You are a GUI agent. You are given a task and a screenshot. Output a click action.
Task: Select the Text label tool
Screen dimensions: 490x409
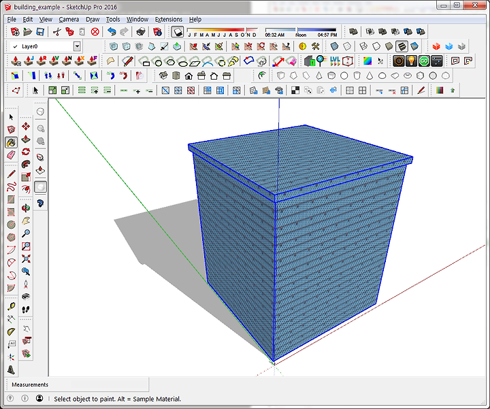[12, 344]
